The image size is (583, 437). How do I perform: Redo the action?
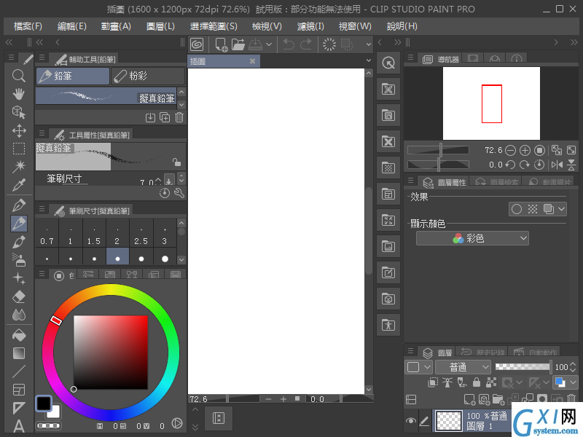[x=305, y=44]
